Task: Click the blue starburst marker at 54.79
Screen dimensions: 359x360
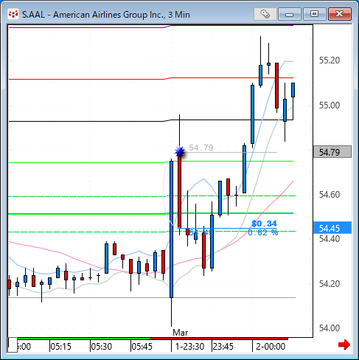Action: coord(180,152)
